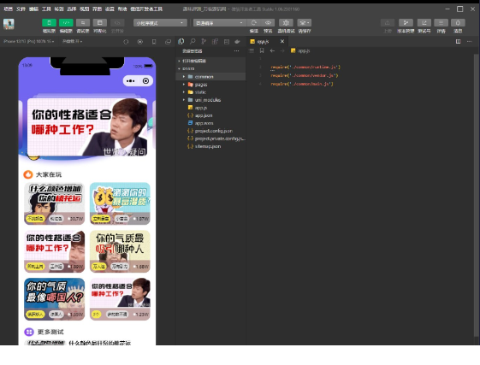Open the 设置 menu
Viewport: 480px width, 365px height.
point(110,9)
